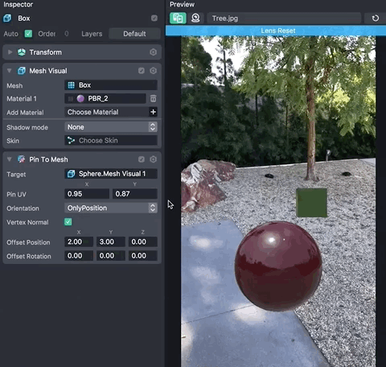Open the Mesh Visual settings gear
386x367 pixels.
click(x=153, y=71)
